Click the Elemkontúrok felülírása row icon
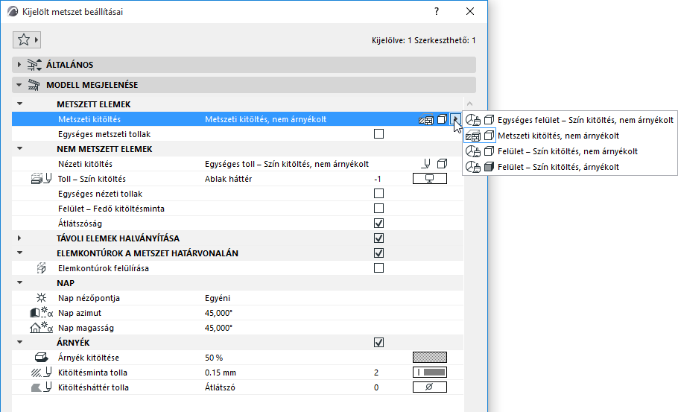This screenshot has width=678, height=412. point(42,268)
